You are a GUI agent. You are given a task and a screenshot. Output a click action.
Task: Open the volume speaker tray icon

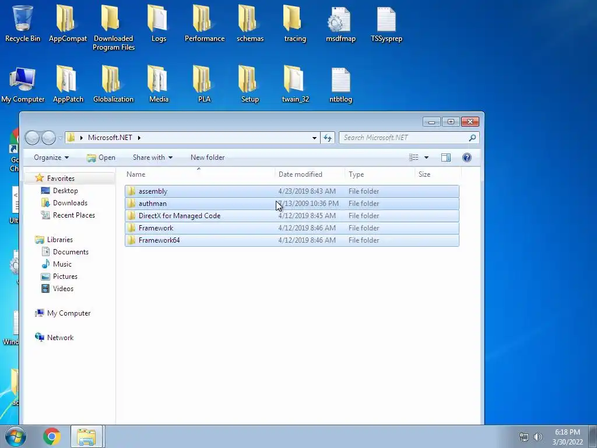(538, 437)
